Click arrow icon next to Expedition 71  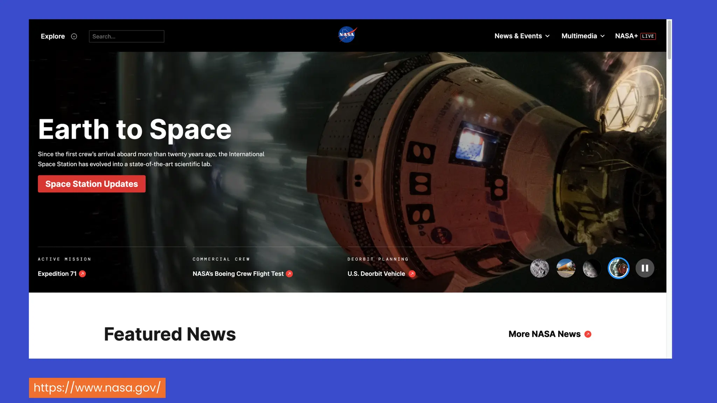point(82,274)
